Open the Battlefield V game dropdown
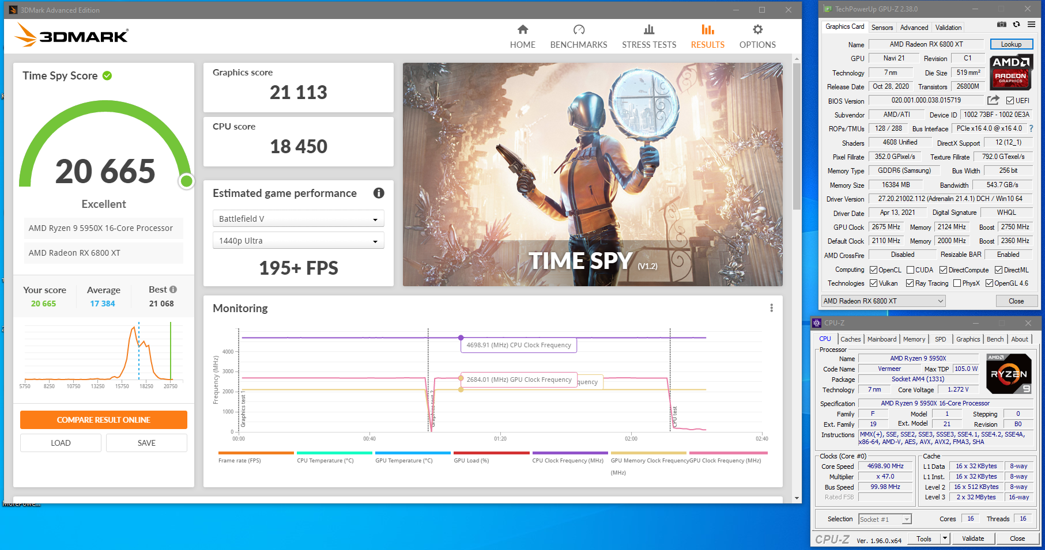 tap(299, 219)
